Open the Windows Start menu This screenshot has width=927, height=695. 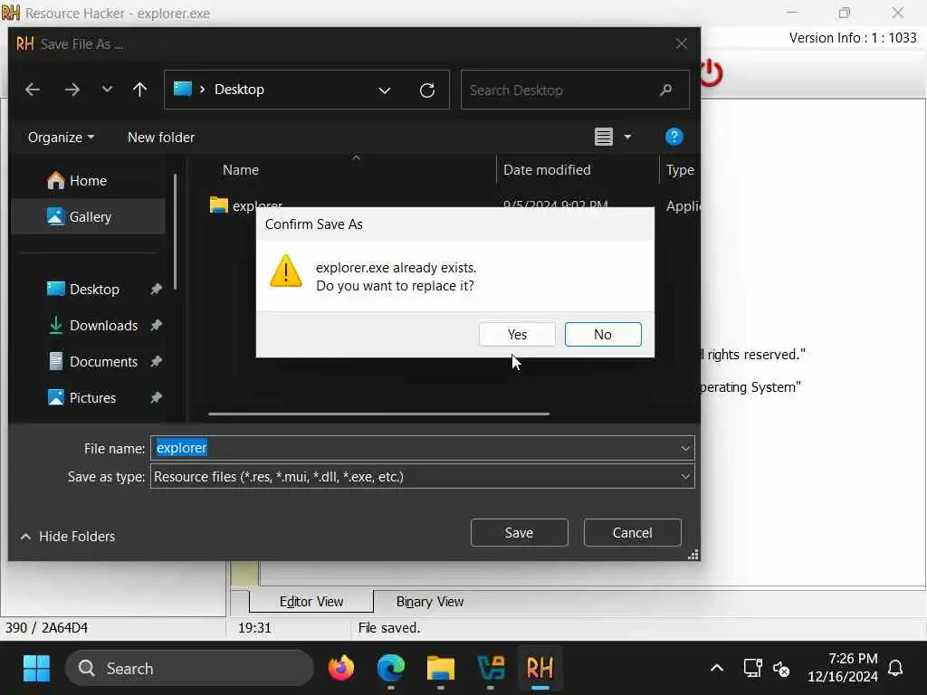[x=36, y=669]
